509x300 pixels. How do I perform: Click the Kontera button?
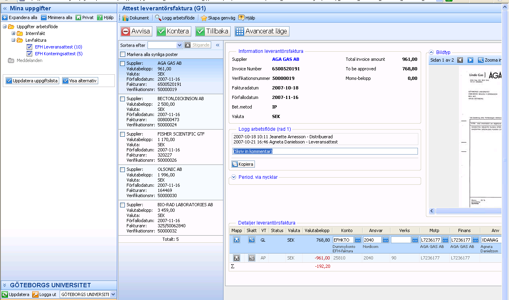click(x=173, y=31)
